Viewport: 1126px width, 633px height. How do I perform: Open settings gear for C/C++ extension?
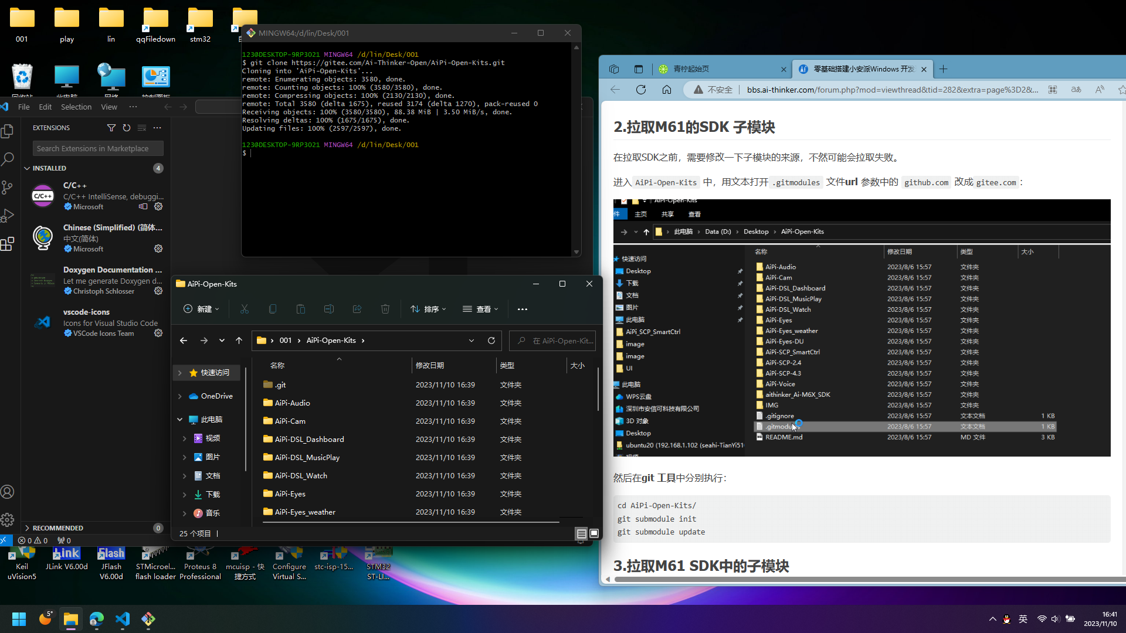click(x=158, y=207)
